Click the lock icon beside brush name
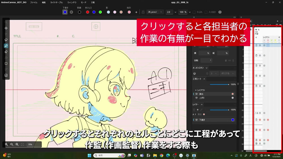The width and height of the screenshot is (283, 159). click(143, 12)
